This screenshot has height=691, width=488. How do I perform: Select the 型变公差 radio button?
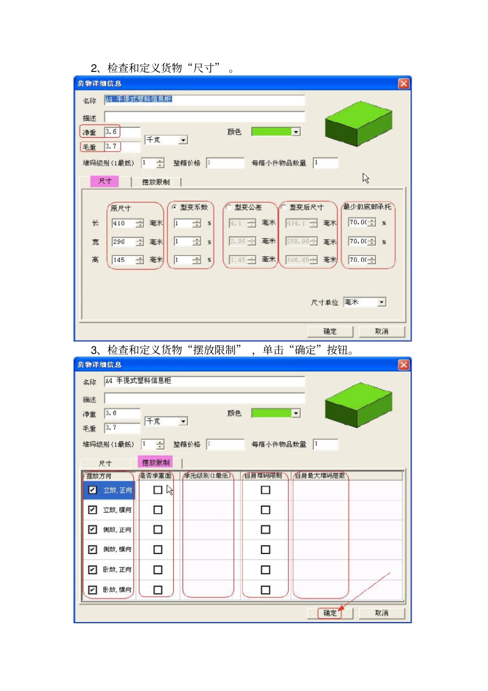[229, 208]
